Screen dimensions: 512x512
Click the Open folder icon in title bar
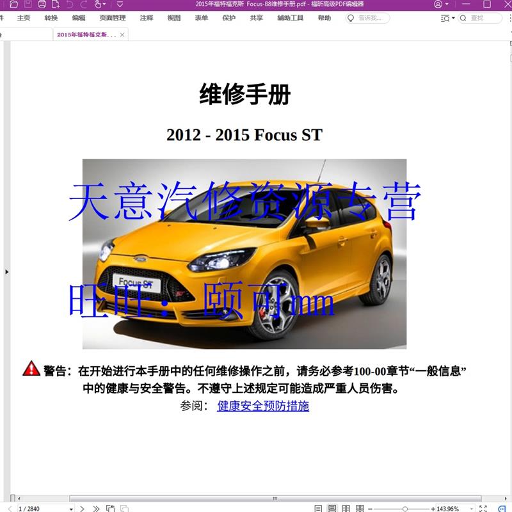[13, 4]
